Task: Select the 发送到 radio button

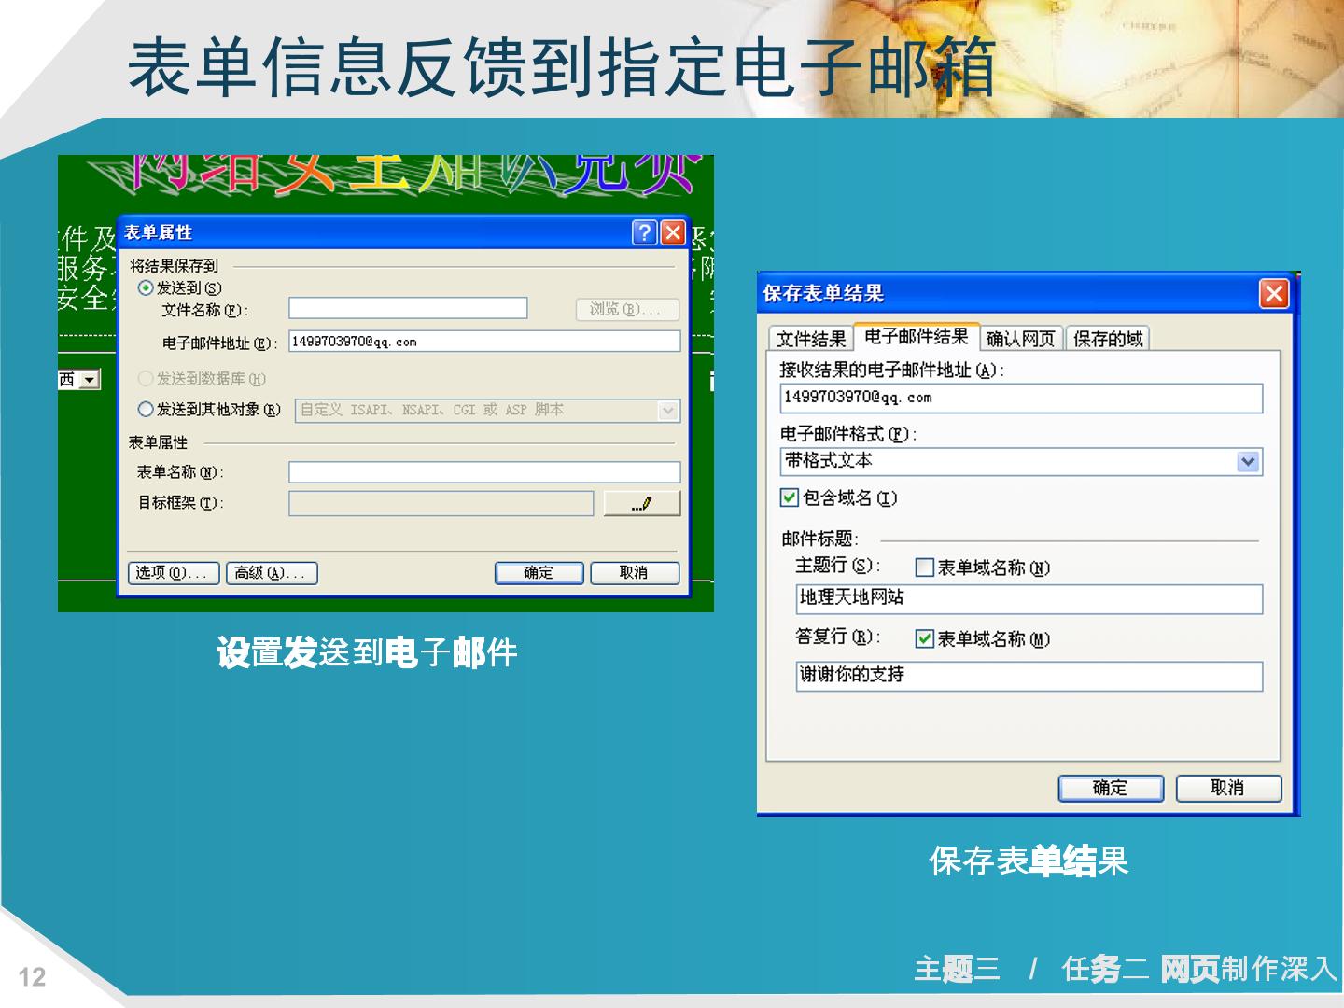Action: [146, 287]
